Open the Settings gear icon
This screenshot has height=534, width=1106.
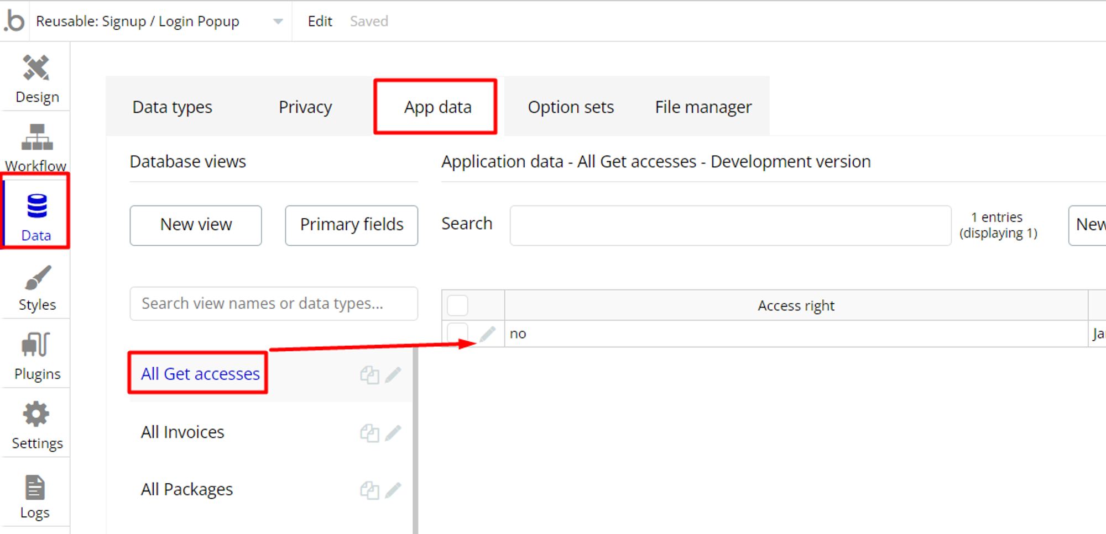36,415
